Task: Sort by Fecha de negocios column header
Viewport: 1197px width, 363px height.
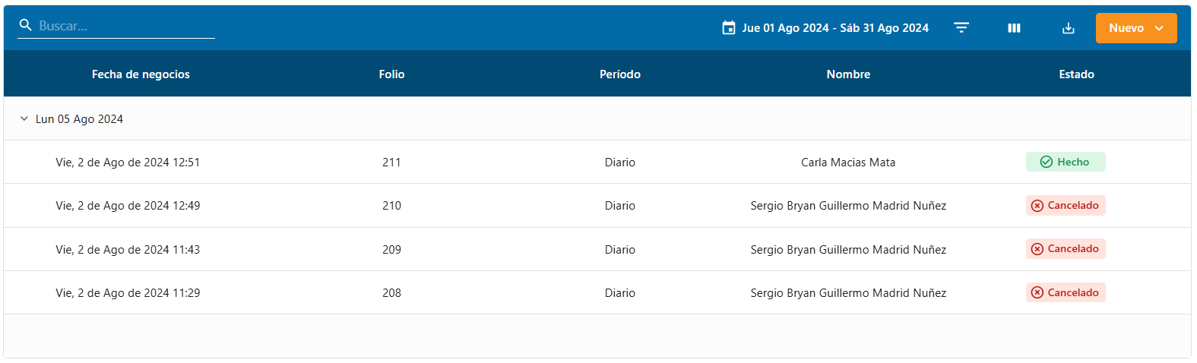Action: [141, 74]
